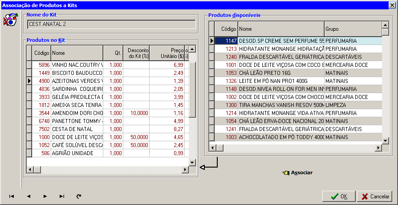Sort by Grupo column header
Image resolution: width=398 pixels, height=205 pixels.
(353, 29)
